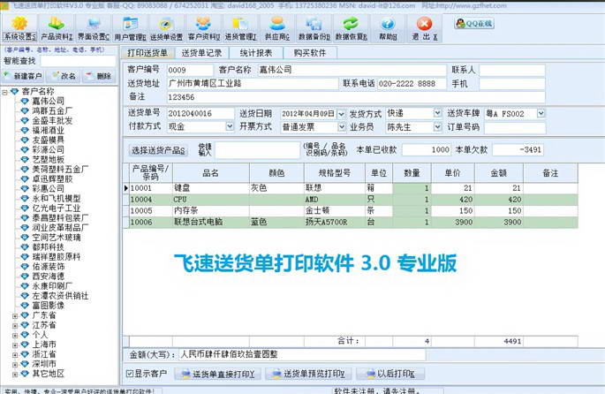Select the CPU product row cell
This screenshot has height=394, width=605.
(211, 200)
